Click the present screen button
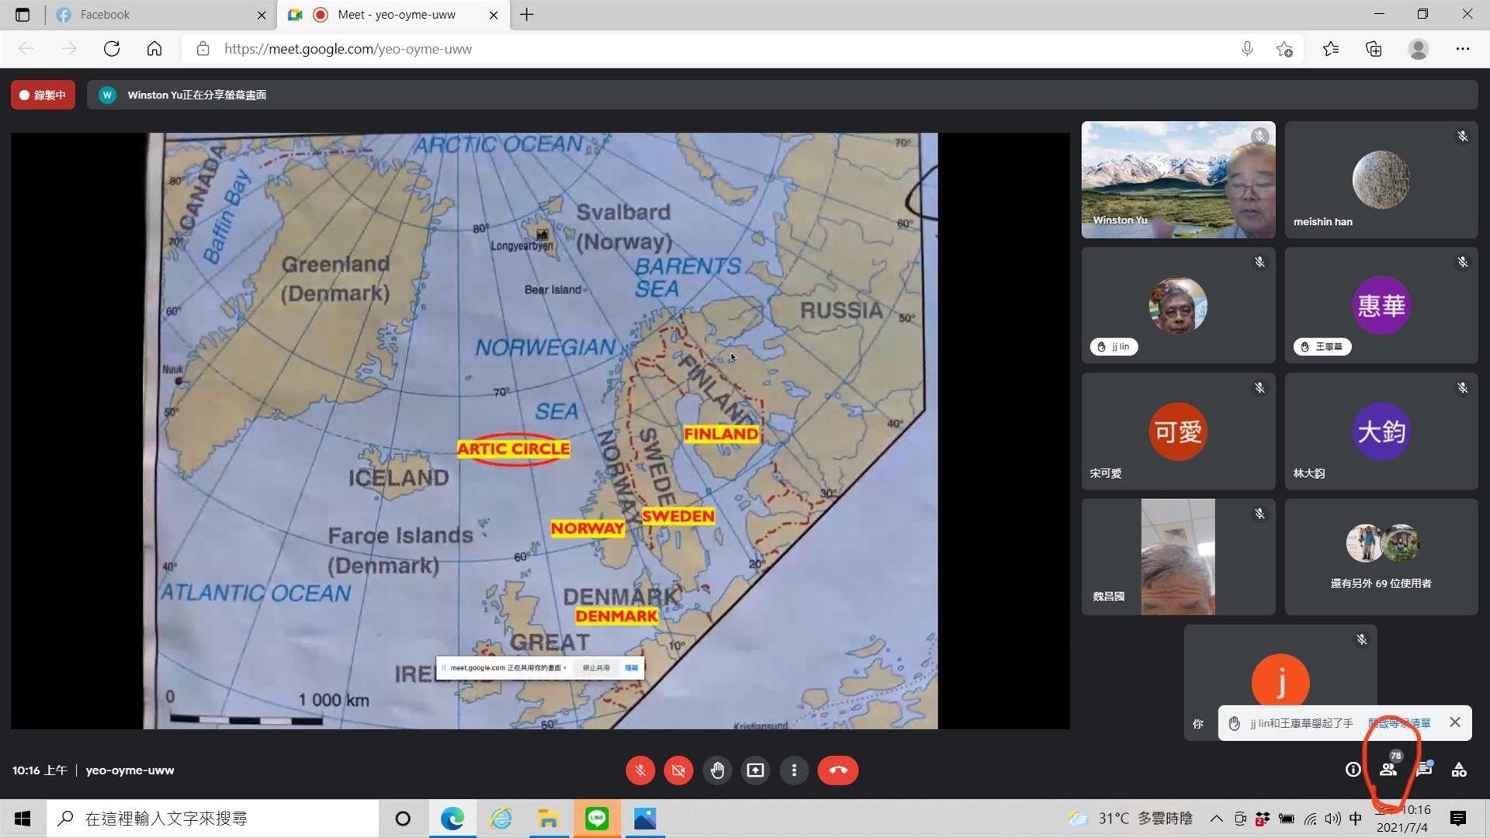 [x=755, y=770]
